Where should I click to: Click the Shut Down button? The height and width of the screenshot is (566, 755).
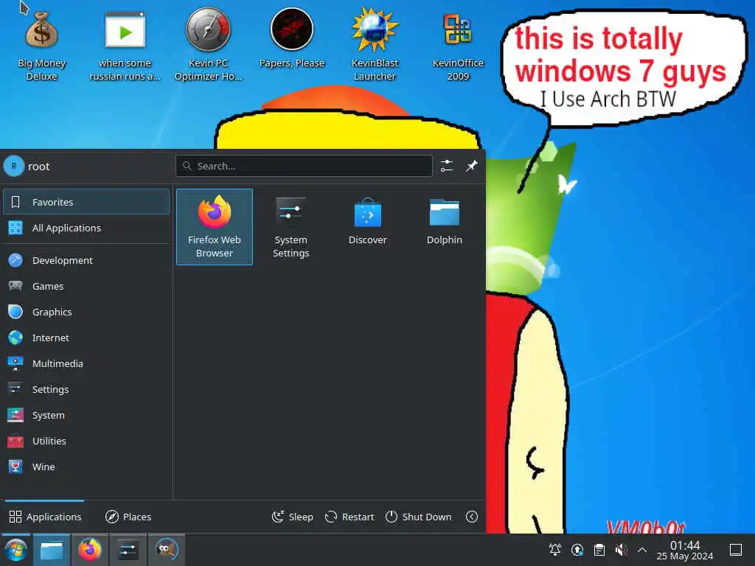419,517
